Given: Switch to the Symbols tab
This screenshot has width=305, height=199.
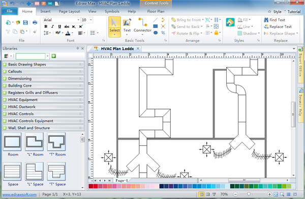Looking at the screenshot, I should coord(112,12).
